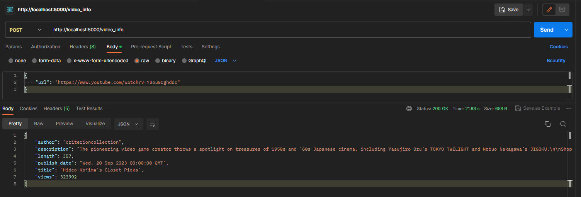Screen dimensions: 581x197
Task: Select the binary body type
Action: (x=165, y=61)
